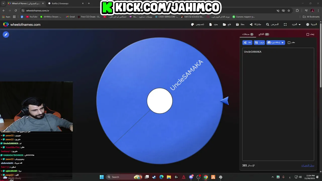Click taskbar Search box
The height and width of the screenshot is (181, 322).
pos(124,177)
